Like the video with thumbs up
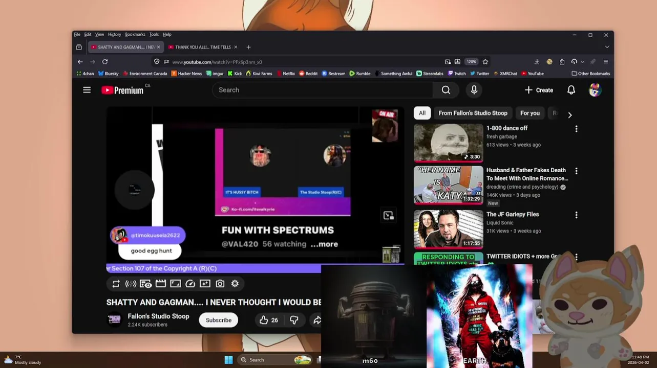 (268, 320)
